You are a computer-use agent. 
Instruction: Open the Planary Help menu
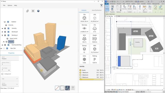[15, 5]
